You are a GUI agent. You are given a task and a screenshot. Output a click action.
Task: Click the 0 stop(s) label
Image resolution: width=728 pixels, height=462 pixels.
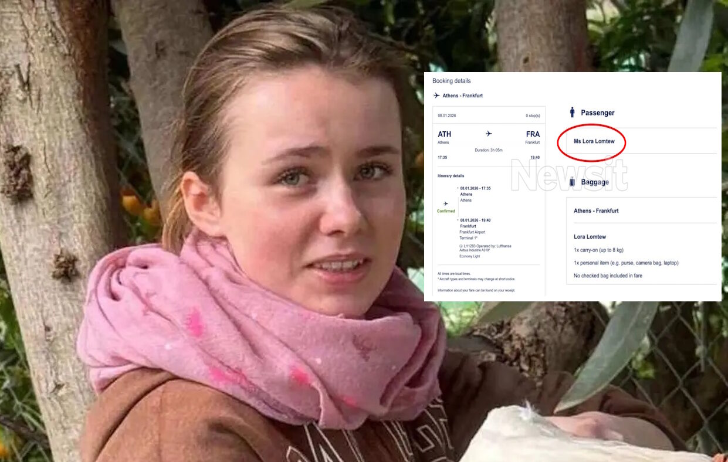[x=533, y=116]
